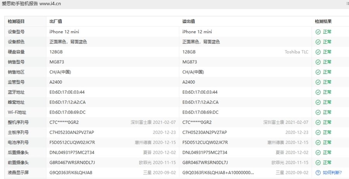Click the green check icon in 蓝牙地址 row
This screenshot has height=179, width=349.
click(318, 92)
